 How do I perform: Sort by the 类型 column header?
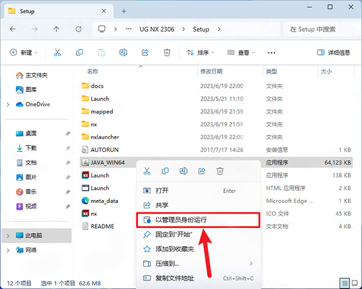[271, 72]
